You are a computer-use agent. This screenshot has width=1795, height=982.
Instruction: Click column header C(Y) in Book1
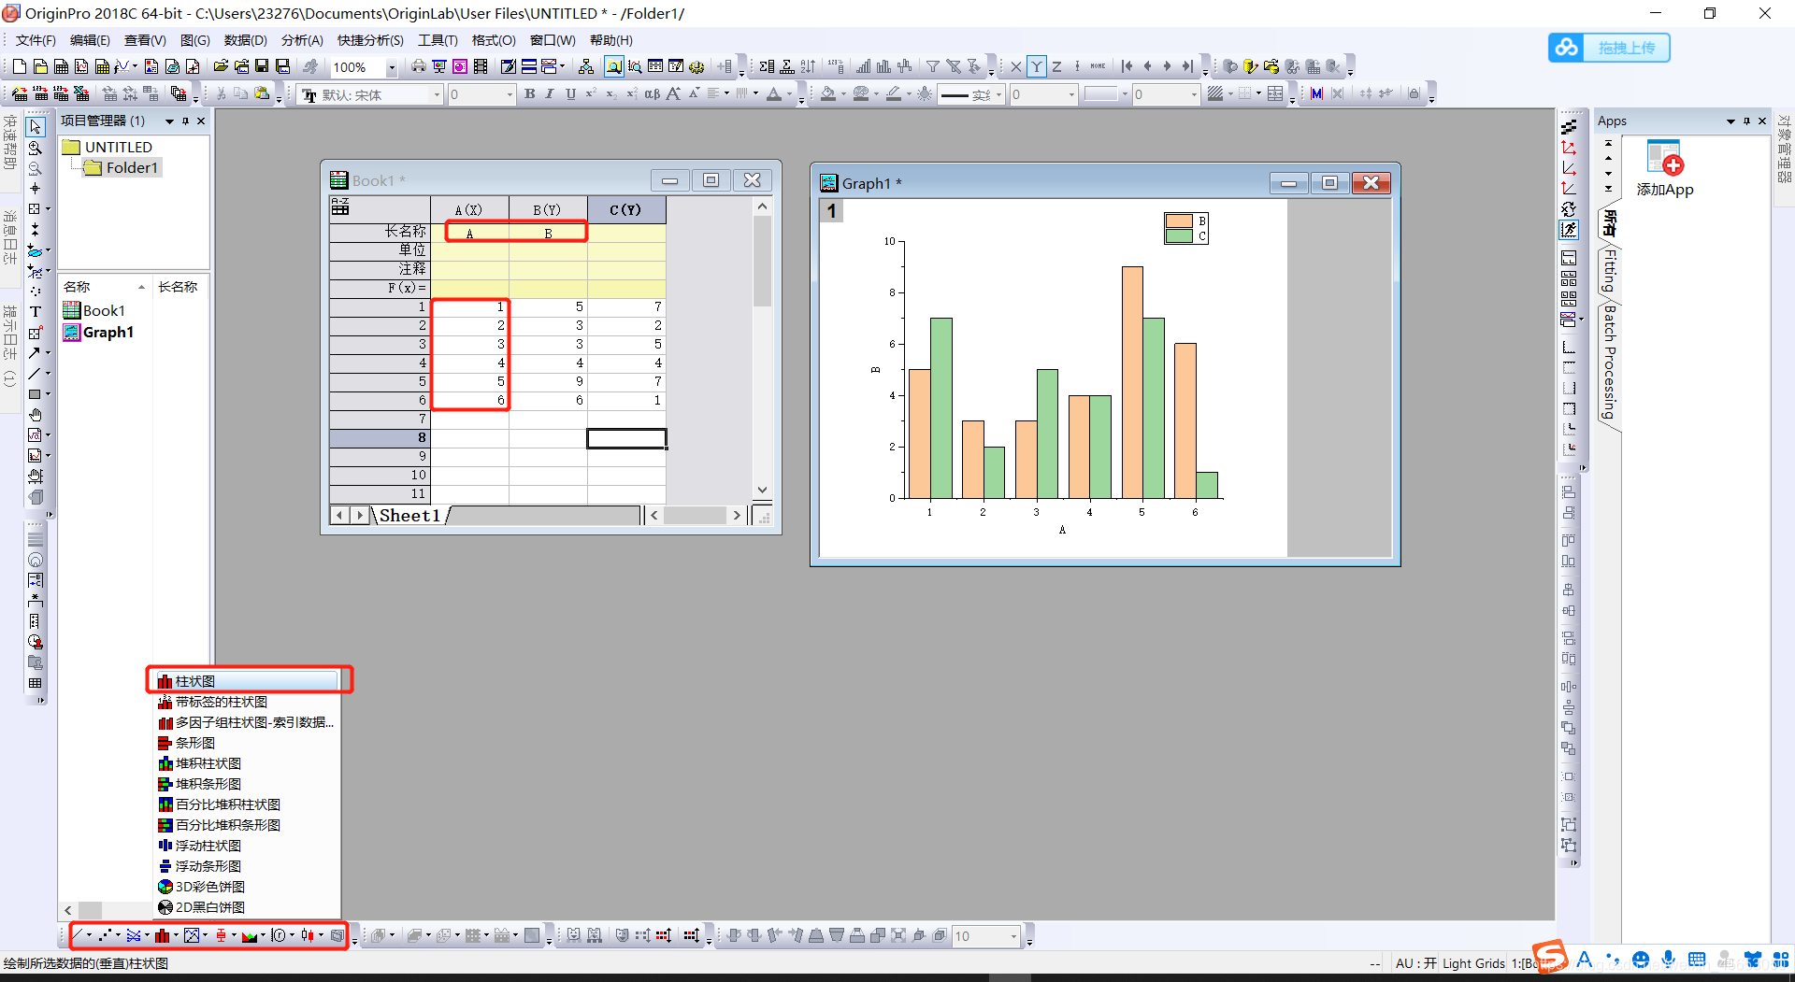(626, 210)
